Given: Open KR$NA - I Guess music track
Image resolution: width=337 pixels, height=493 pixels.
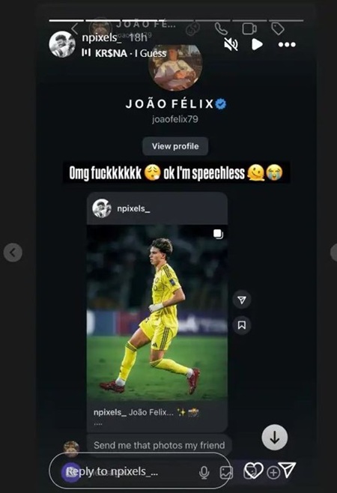Looking at the screenshot, I should click(124, 53).
